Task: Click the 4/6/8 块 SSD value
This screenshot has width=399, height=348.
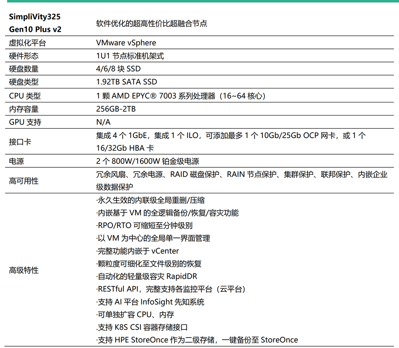Action: click(x=118, y=69)
